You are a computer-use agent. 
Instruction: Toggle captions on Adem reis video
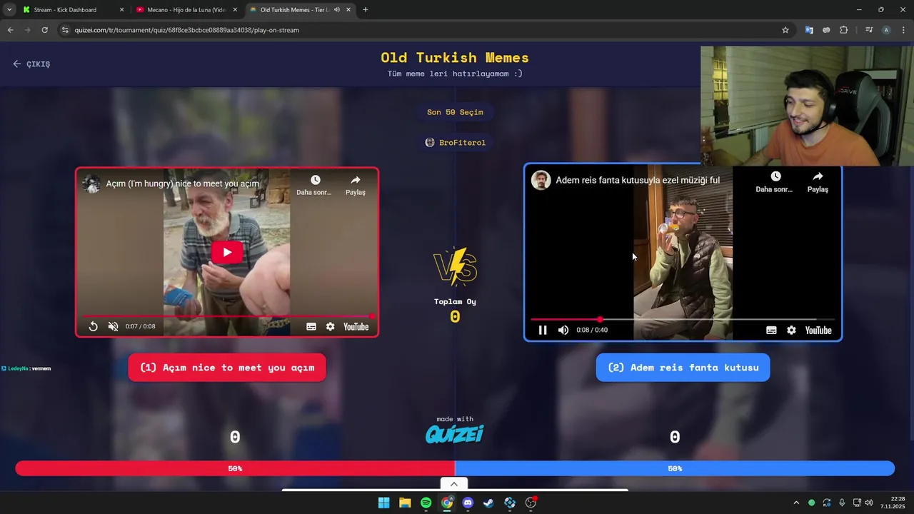(x=771, y=330)
